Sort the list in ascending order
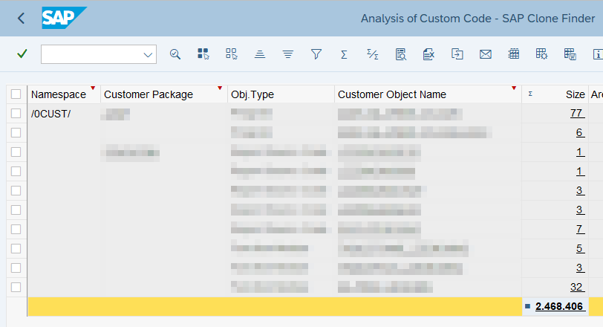Image resolution: width=603 pixels, height=327 pixels. coord(259,54)
